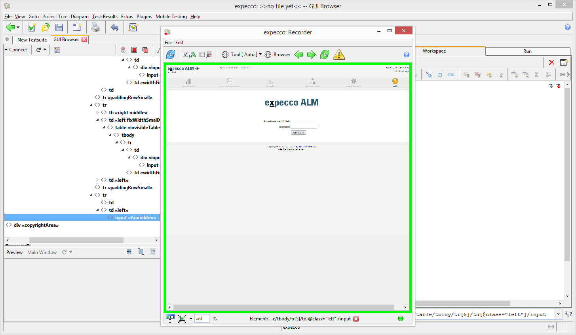Switch to the New Testsuite tab
The height and width of the screenshot is (335, 576).
click(x=32, y=40)
